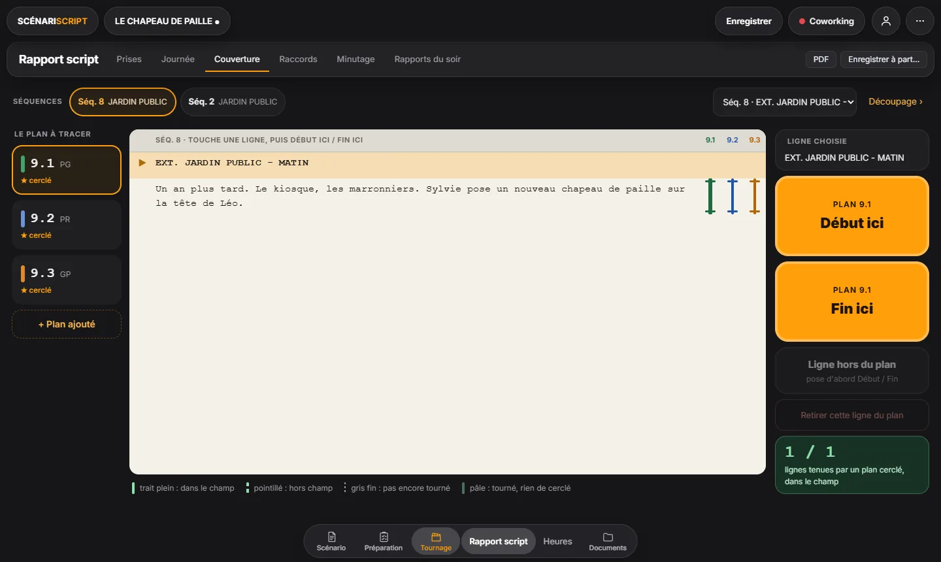This screenshot has width=941, height=562.
Task: Click the orange 9.3 coverage line marker
Action: [x=755, y=196]
